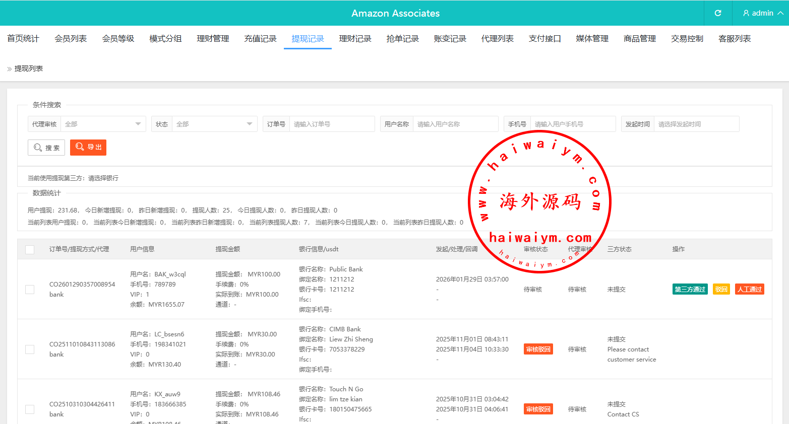This screenshot has width=789, height=424.
Task: Expand the admin menu chevron
Action: point(780,13)
